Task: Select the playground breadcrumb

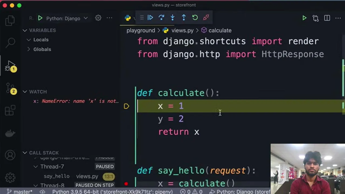Action: click(141, 30)
